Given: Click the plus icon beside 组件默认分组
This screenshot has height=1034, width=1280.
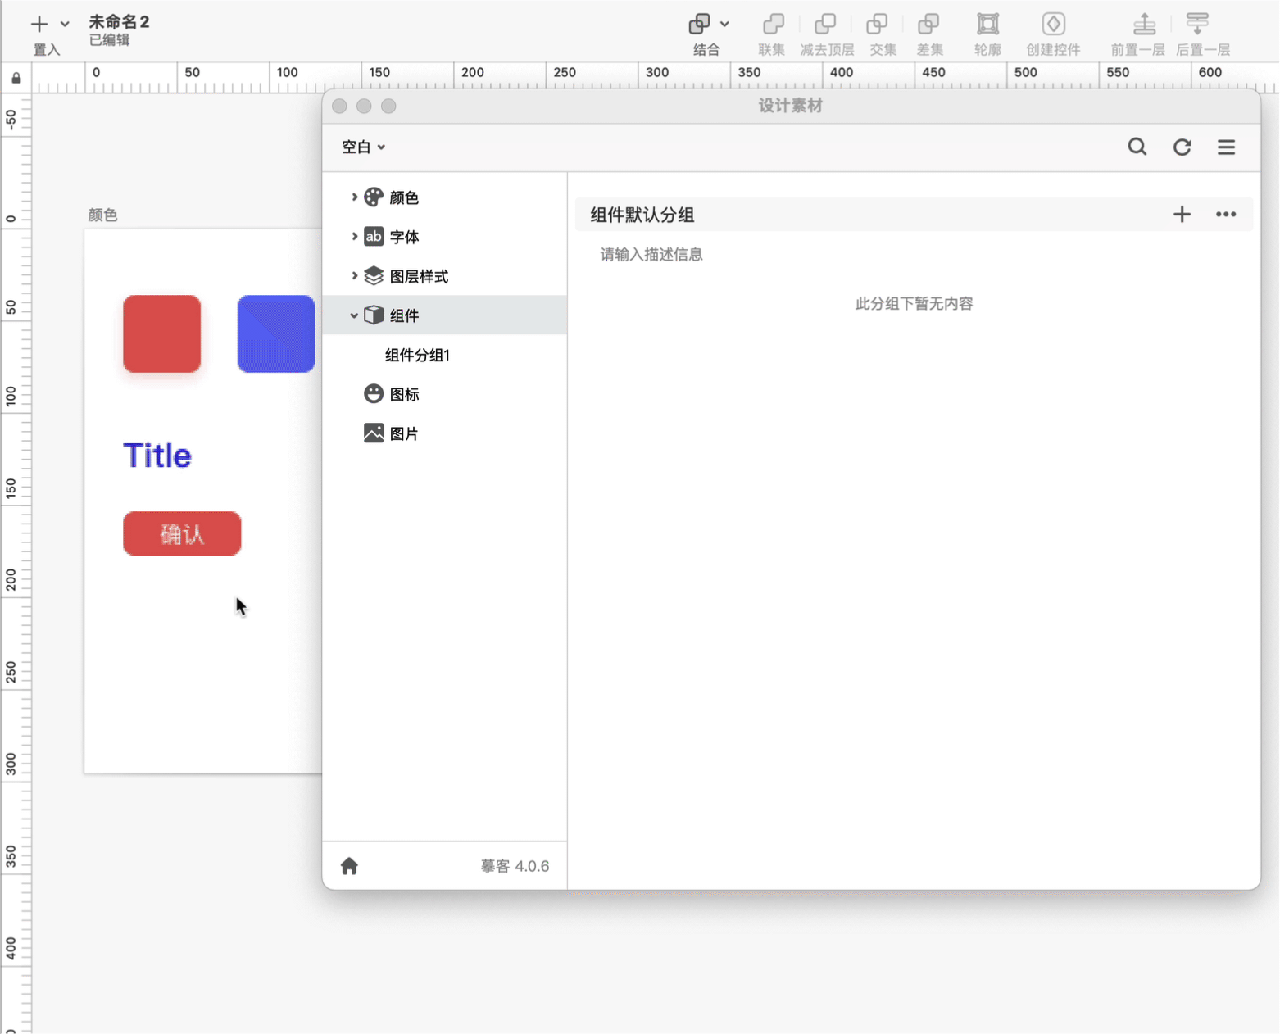Looking at the screenshot, I should point(1182,215).
